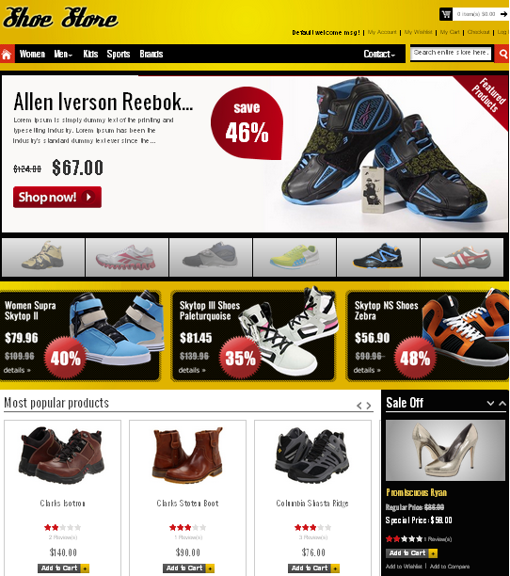Viewport: 510px width, 576px height.
Task: Click the cart arrow icon
Action: (503, 14)
